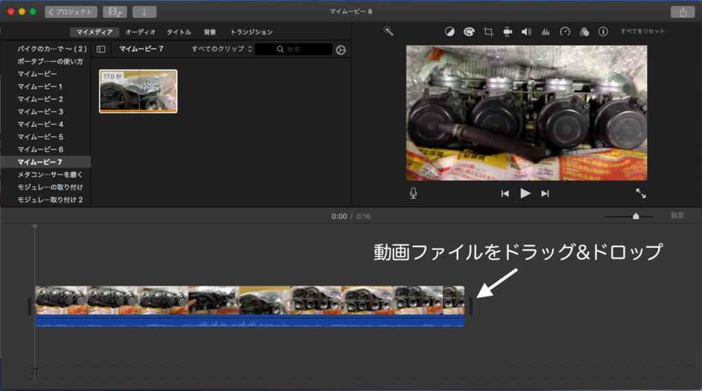Image resolution: width=702 pixels, height=391 pixels.
Task: Open the browser settings gear
Action: coord(341,50)
